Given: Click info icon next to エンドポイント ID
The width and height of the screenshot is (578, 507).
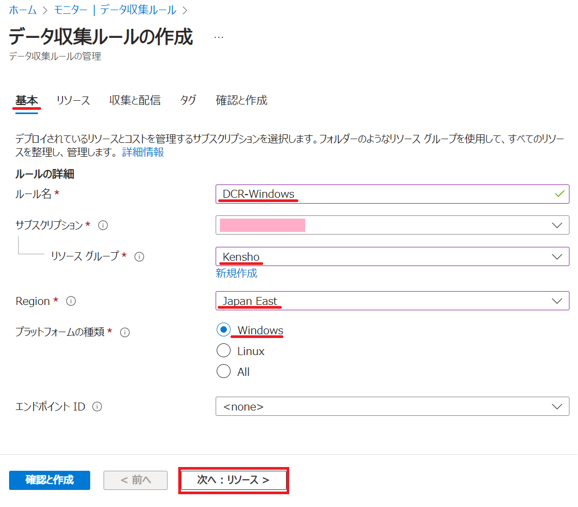Looking at the screenshot, I should pyautogui.click(x=97, y=407).
